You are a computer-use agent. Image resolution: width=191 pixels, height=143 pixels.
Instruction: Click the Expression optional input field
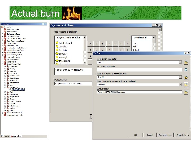140,70
